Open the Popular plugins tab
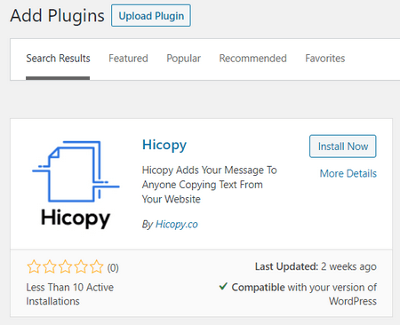 coord(183,59)
